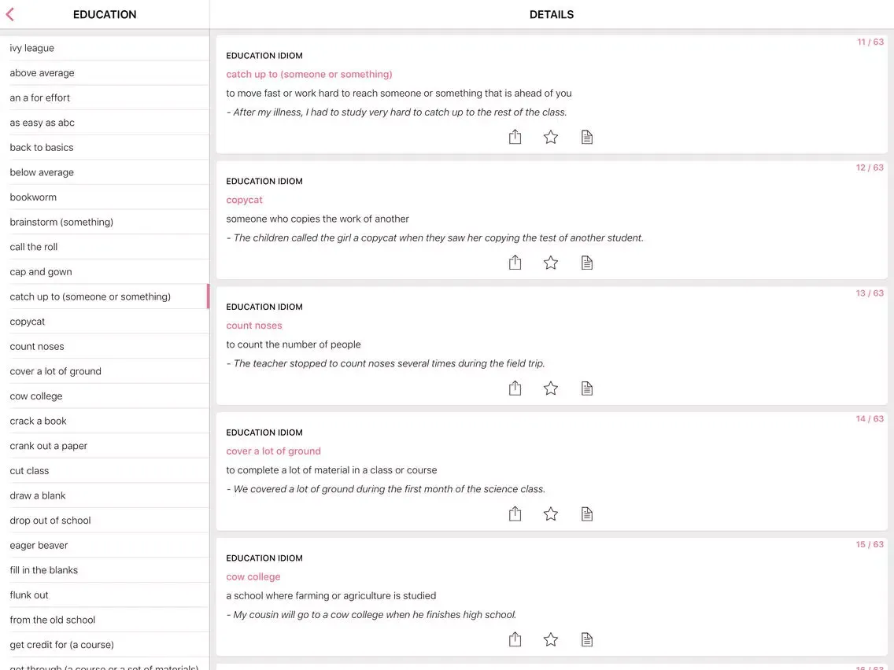
Task: Select 'above average' in the list
Action: pos(105,73)
